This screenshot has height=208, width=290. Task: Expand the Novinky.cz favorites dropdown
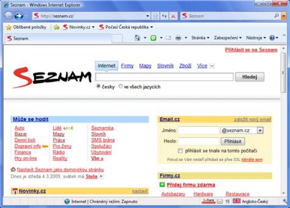point(93,27)
